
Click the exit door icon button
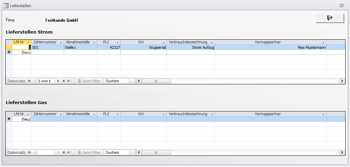(330, 18)
